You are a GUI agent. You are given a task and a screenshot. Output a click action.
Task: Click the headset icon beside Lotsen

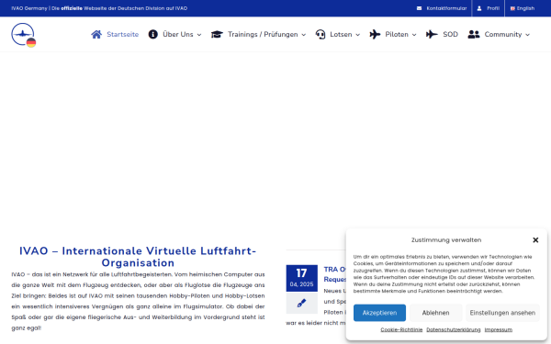click(320, 35)
